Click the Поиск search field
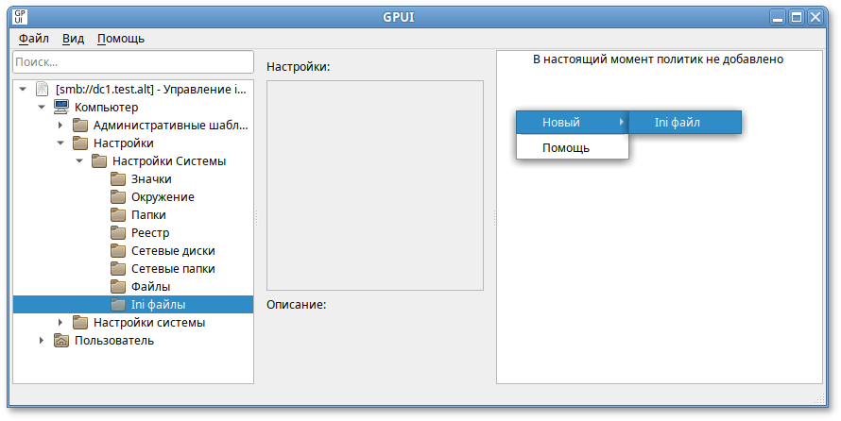 (x=132, y=61)
